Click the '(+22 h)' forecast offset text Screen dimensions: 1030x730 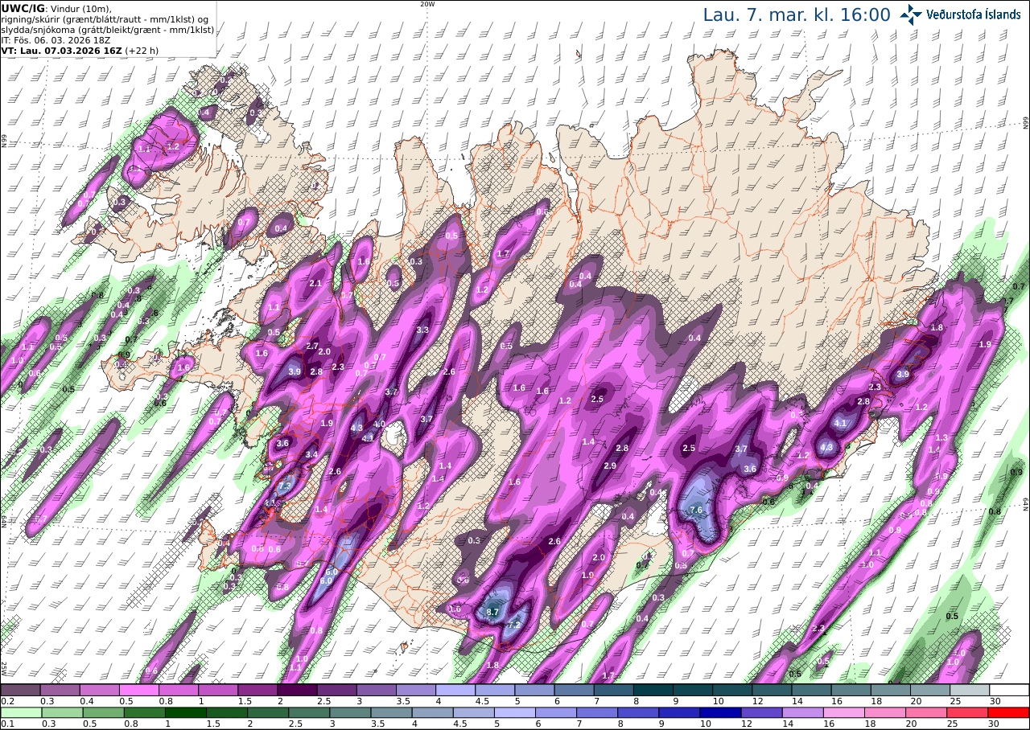(142, 50)
